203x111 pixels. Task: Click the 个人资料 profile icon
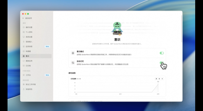click(x=24, y=32)
